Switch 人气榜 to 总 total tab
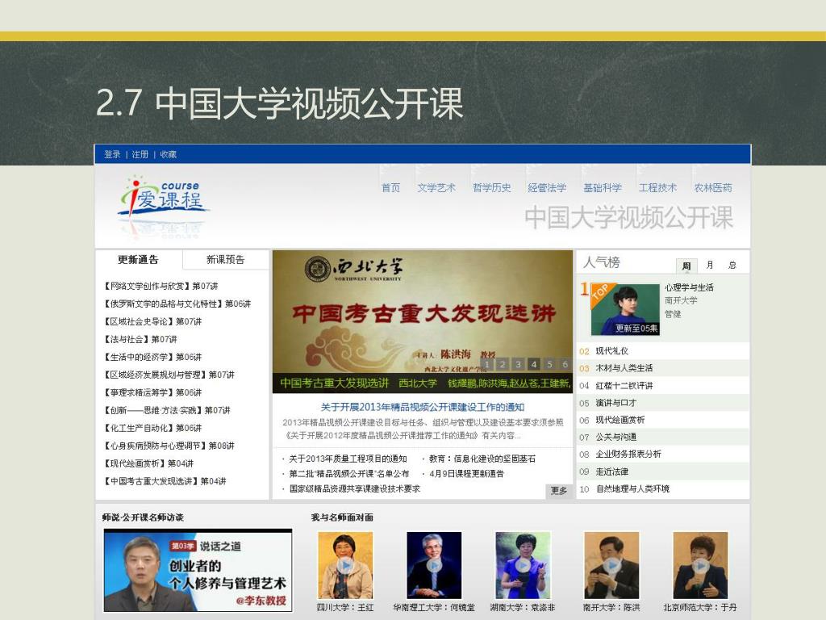The height and width of the screenshot is (620, 826). pos(732,265)
